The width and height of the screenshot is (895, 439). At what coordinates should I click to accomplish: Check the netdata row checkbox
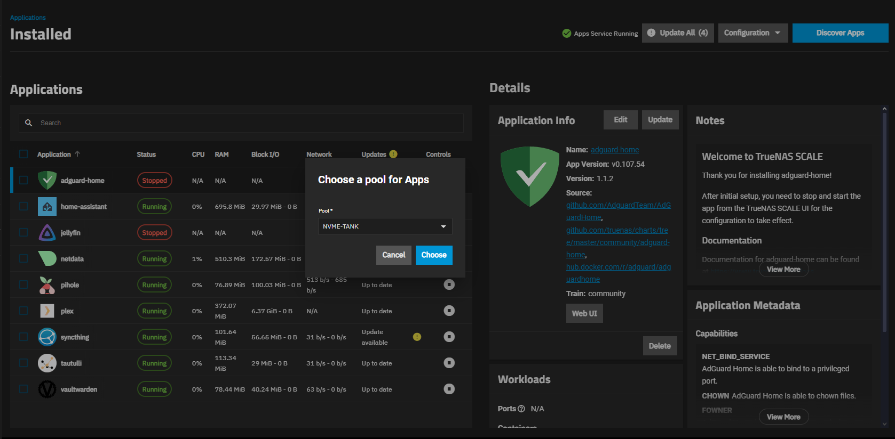pos(23,258)
